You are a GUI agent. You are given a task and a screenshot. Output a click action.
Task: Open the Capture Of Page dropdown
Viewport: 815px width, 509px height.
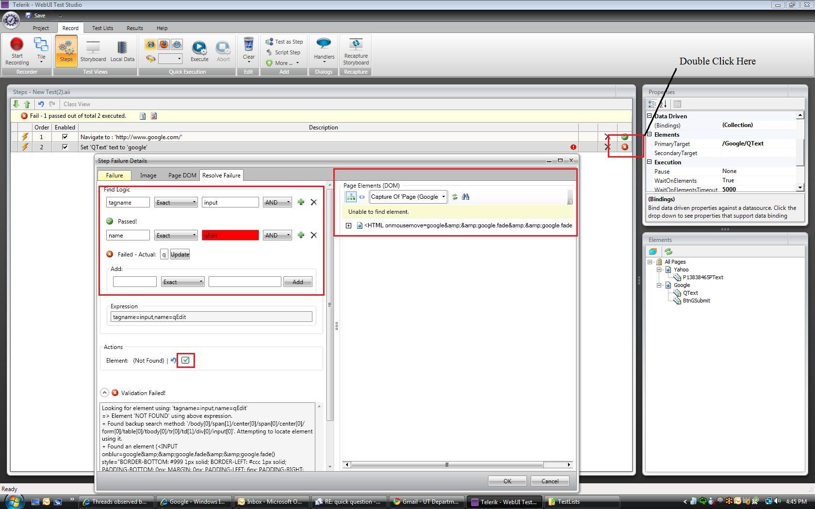408,197
